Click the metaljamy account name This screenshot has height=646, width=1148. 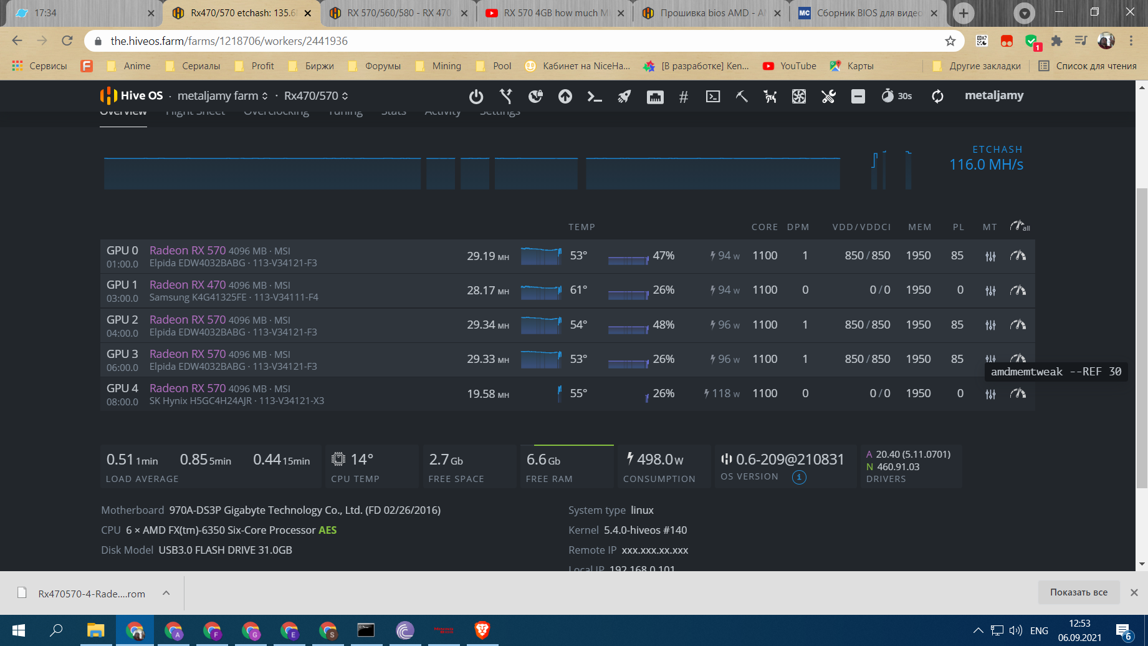coord(993,95)
